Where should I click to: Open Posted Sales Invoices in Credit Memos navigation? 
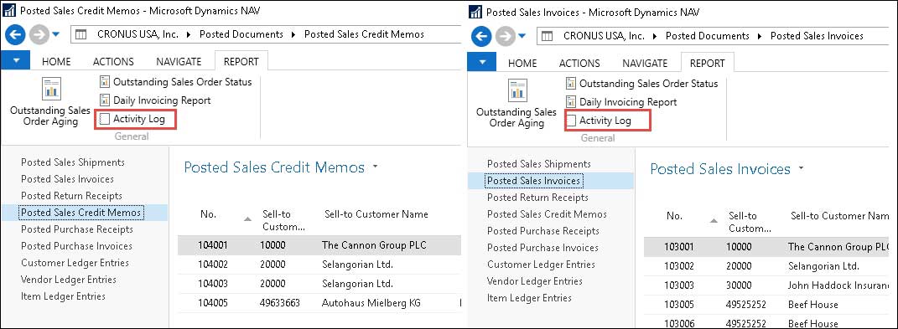click(x=68, y=179)
